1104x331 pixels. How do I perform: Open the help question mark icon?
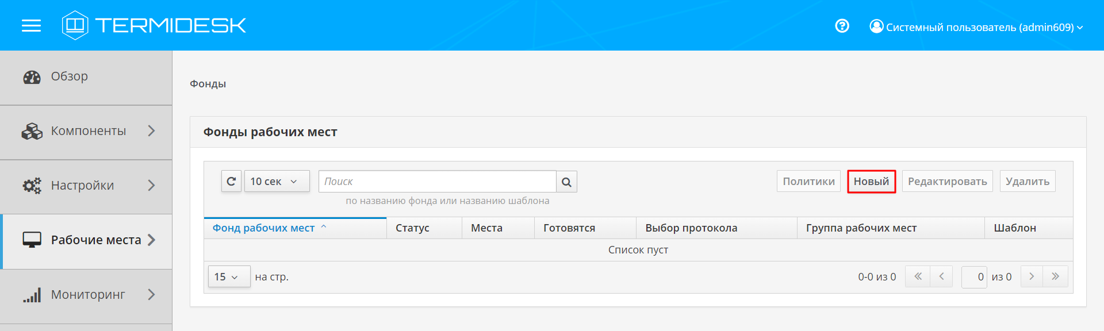click(x=842, y=26)
